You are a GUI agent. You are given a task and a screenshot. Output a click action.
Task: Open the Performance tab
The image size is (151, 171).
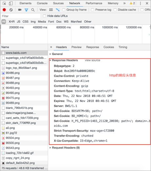94,3
